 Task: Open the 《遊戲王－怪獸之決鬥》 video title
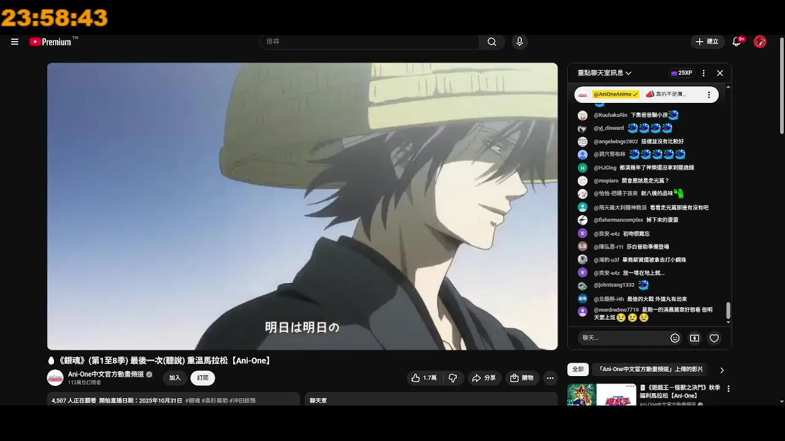(680, 391)
